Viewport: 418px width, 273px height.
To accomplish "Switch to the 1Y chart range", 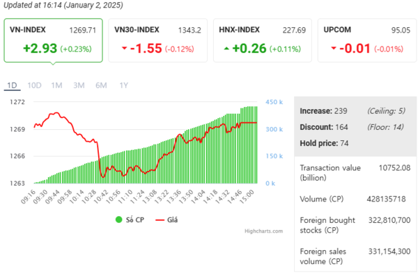I will point(124,85).
